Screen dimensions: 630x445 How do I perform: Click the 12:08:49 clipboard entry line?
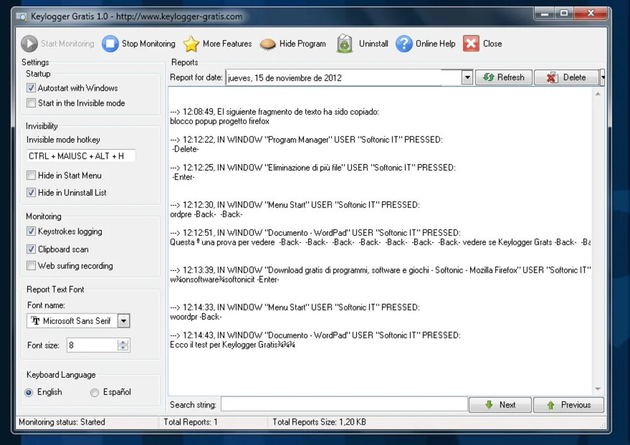[274, 112]
